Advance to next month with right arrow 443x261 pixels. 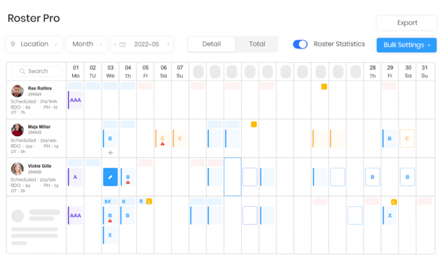click(168, 44)
